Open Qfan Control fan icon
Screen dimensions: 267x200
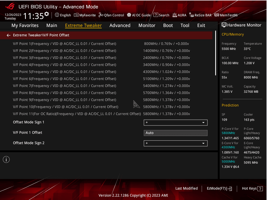(x=101, y=15)
